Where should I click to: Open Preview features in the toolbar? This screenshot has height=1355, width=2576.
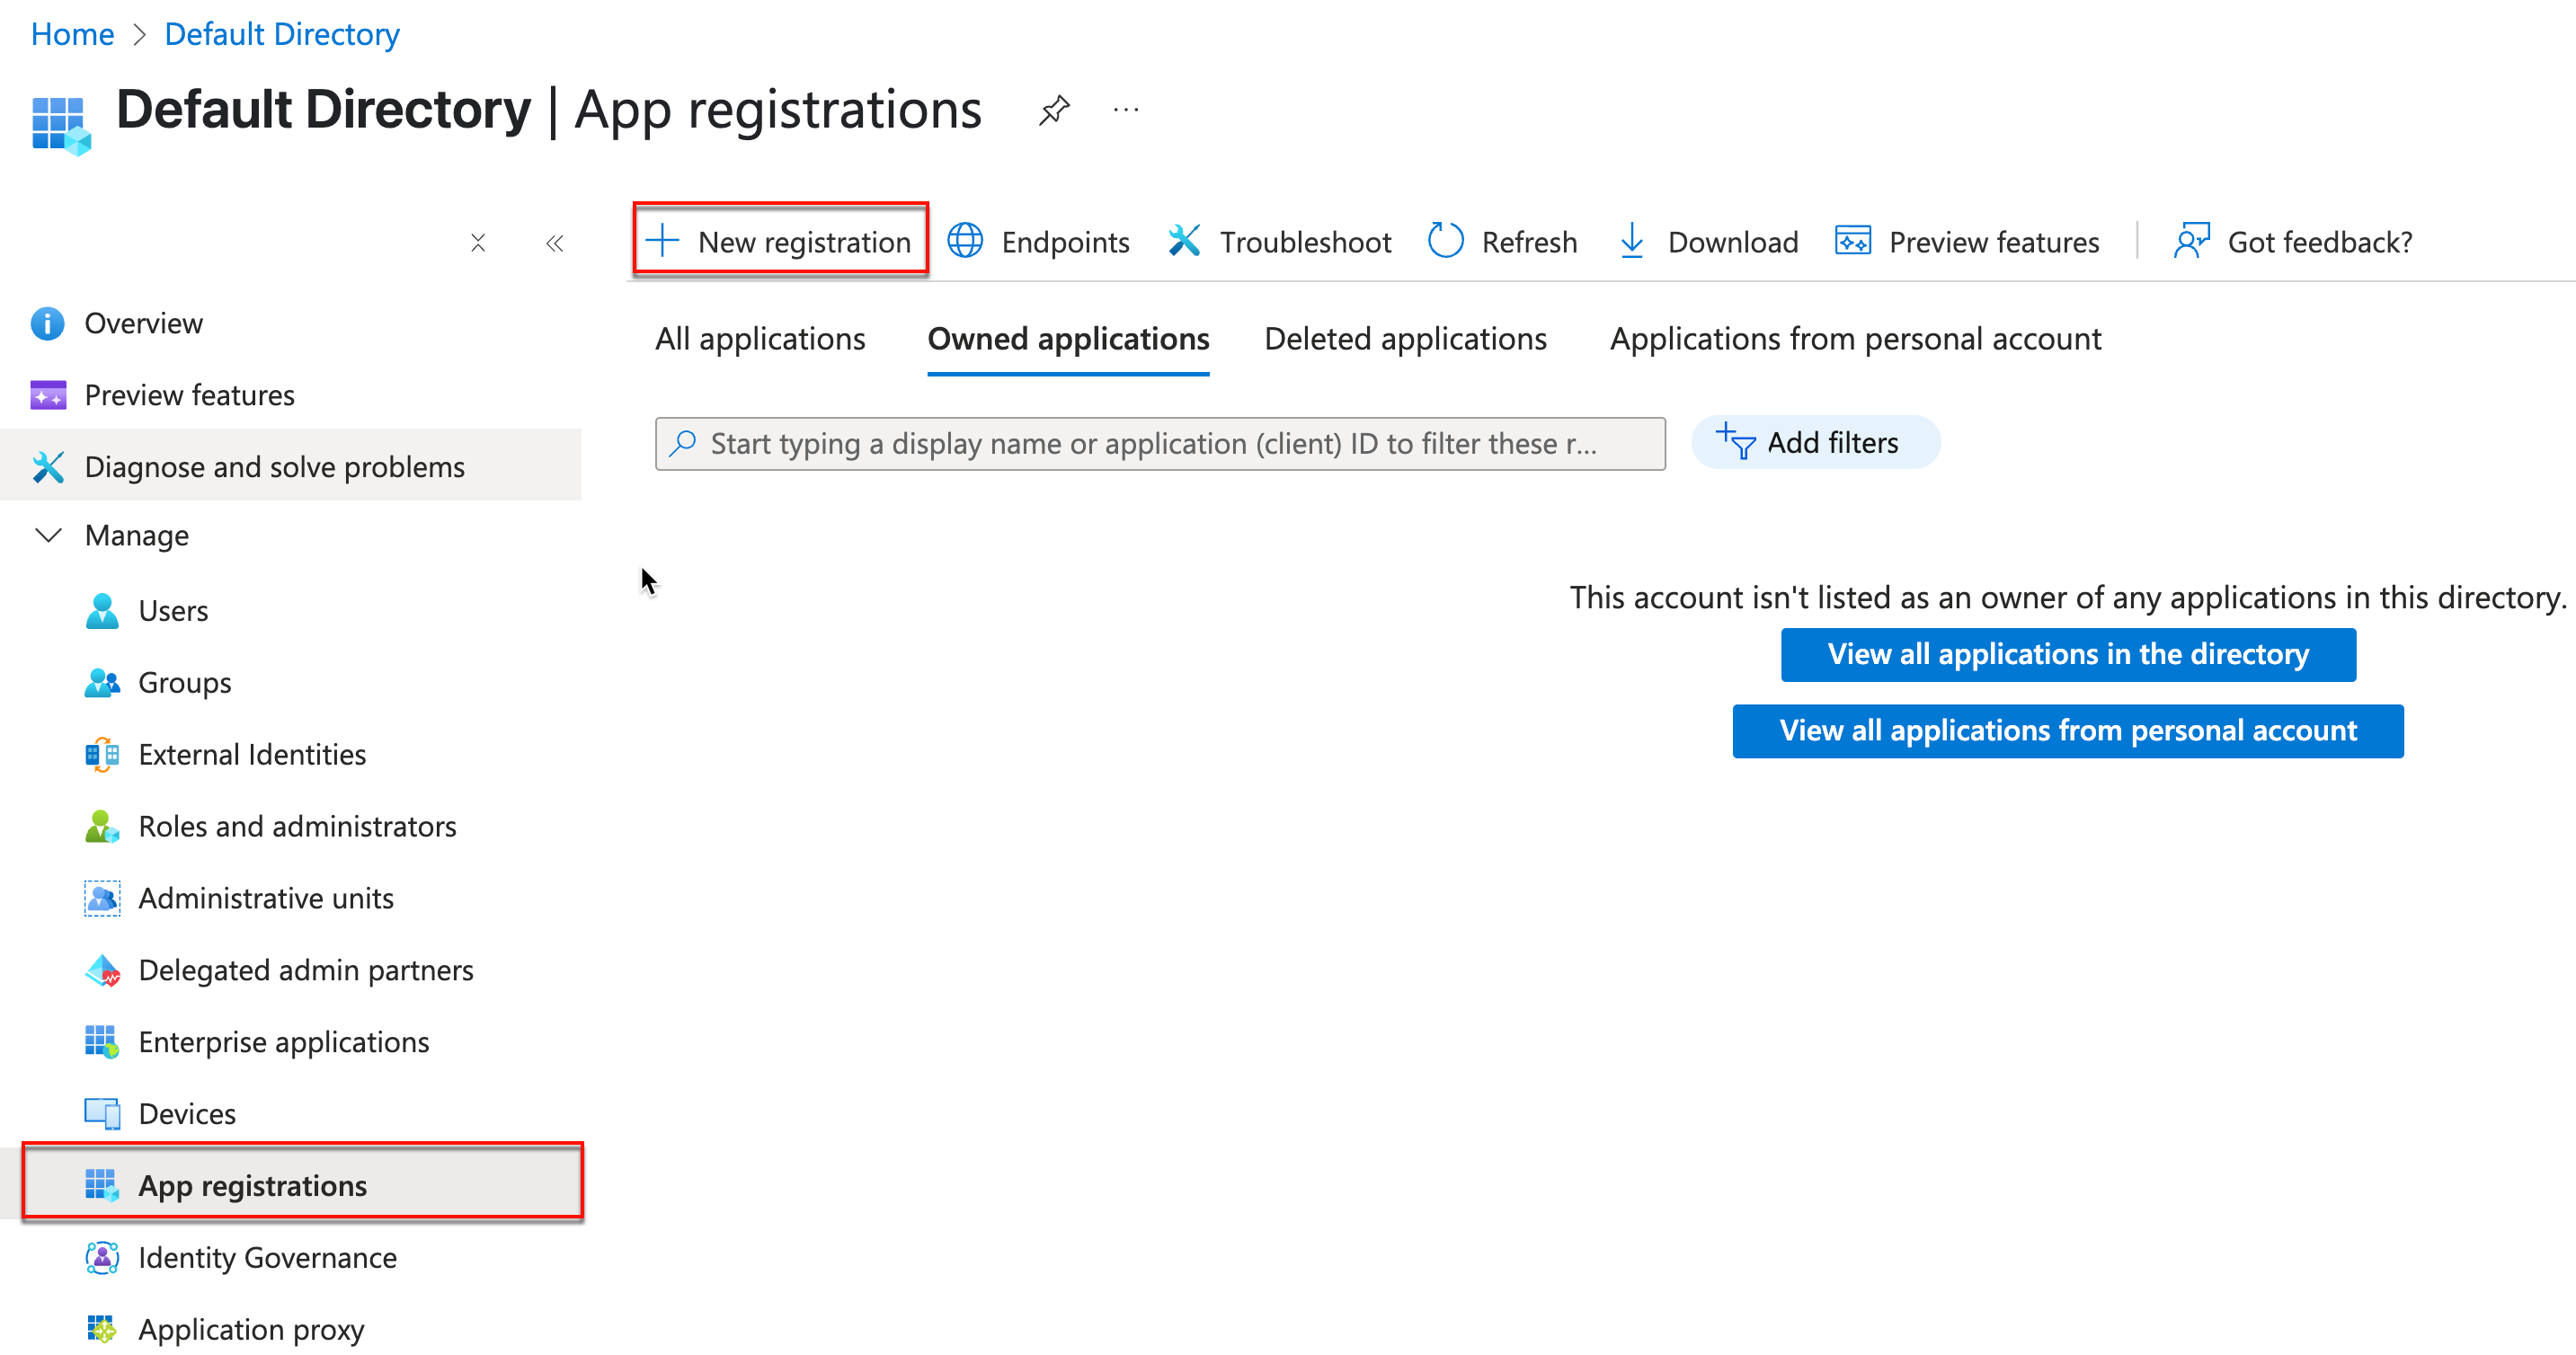pyautogui.click(x=1967, y=242)
